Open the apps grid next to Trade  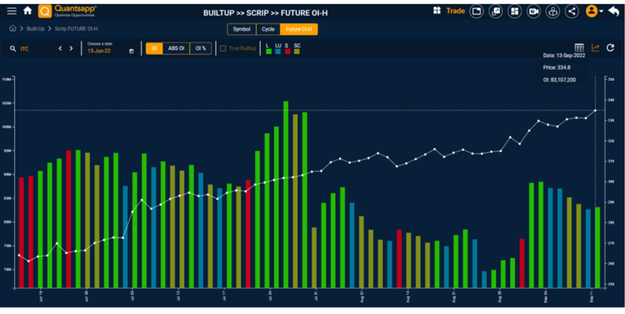(437, 10)
